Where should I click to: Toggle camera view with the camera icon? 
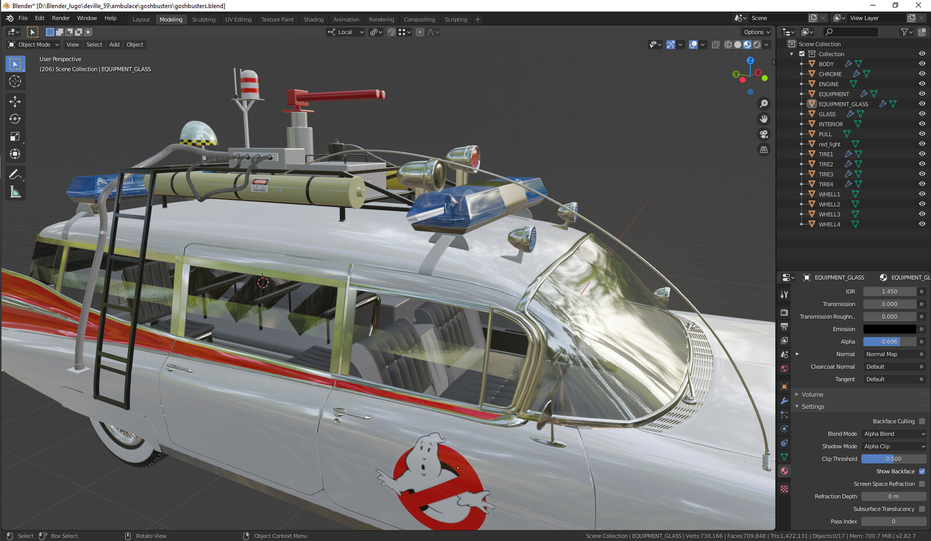[x=764, y=134]
